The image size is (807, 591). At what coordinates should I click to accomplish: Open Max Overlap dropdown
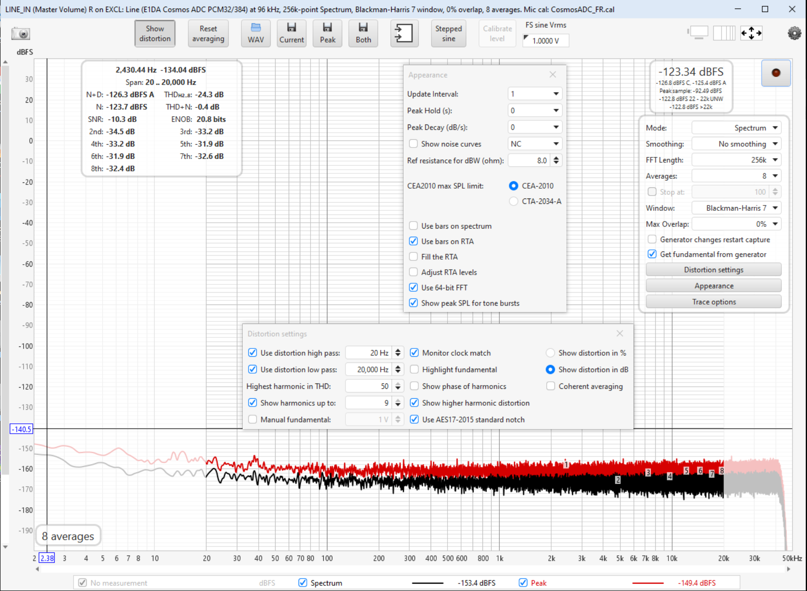tap(736, 224)
